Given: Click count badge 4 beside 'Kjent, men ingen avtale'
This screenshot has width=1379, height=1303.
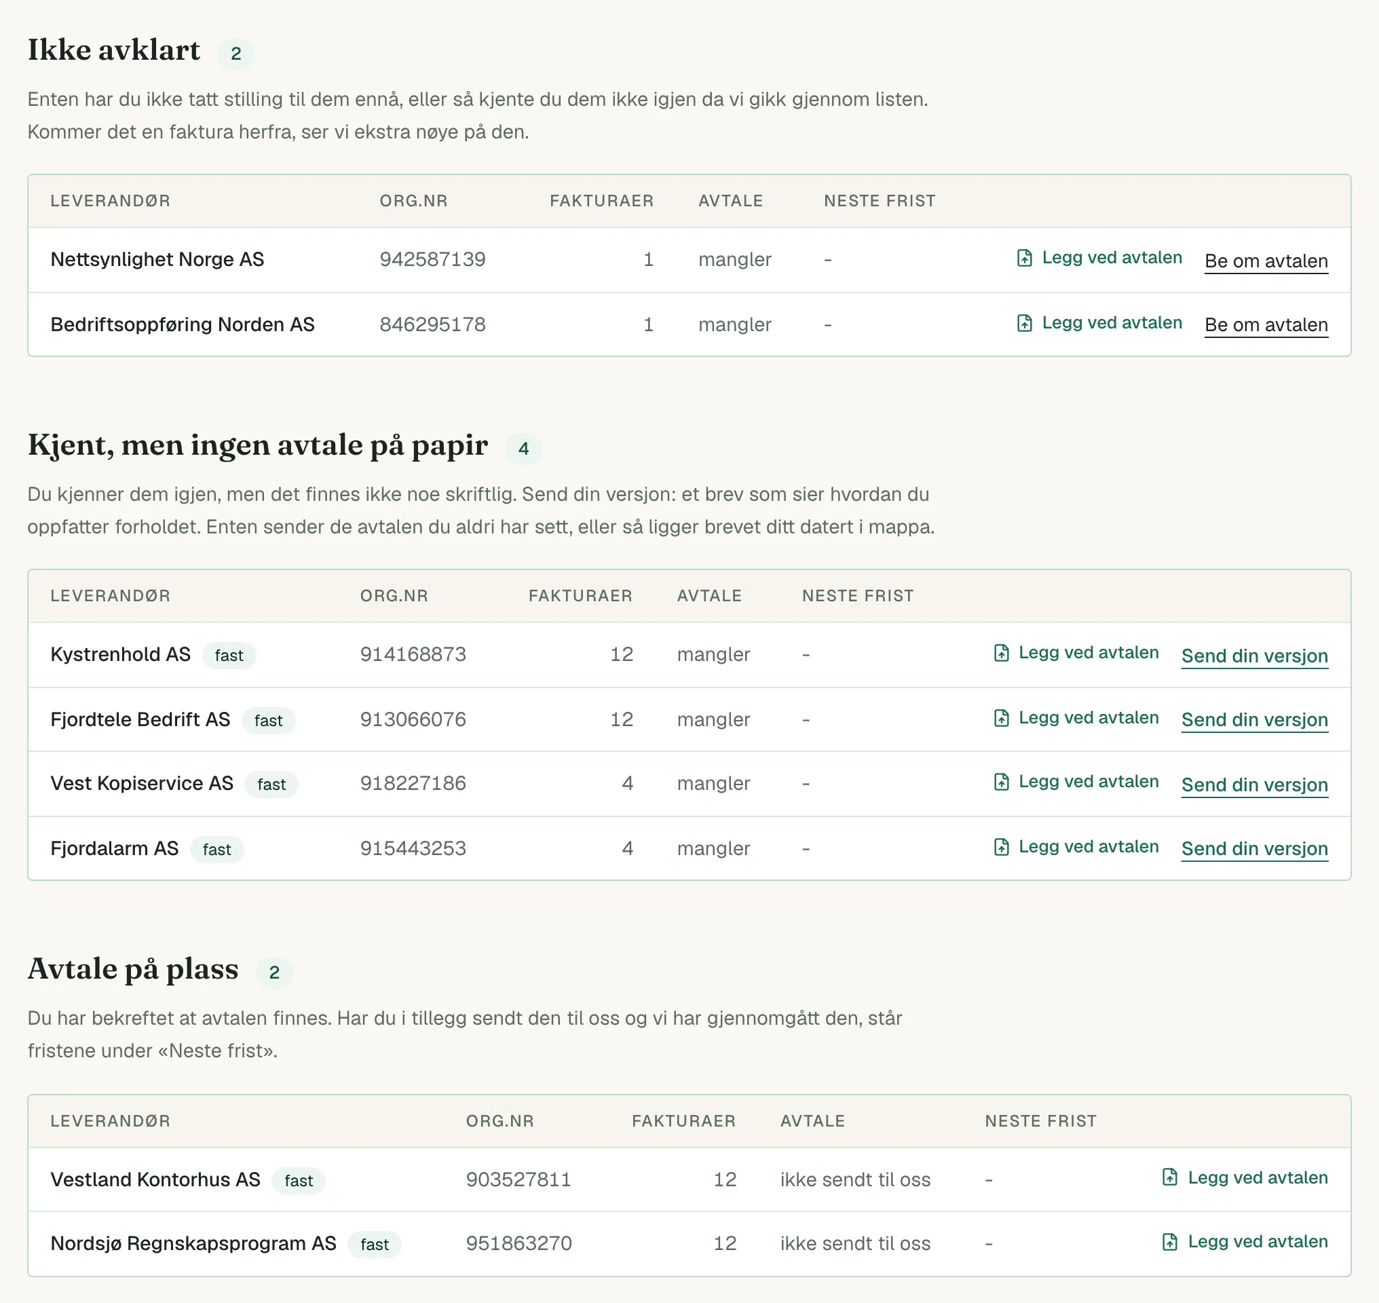Looking at the screenshot, I should [x=523, y=449].
